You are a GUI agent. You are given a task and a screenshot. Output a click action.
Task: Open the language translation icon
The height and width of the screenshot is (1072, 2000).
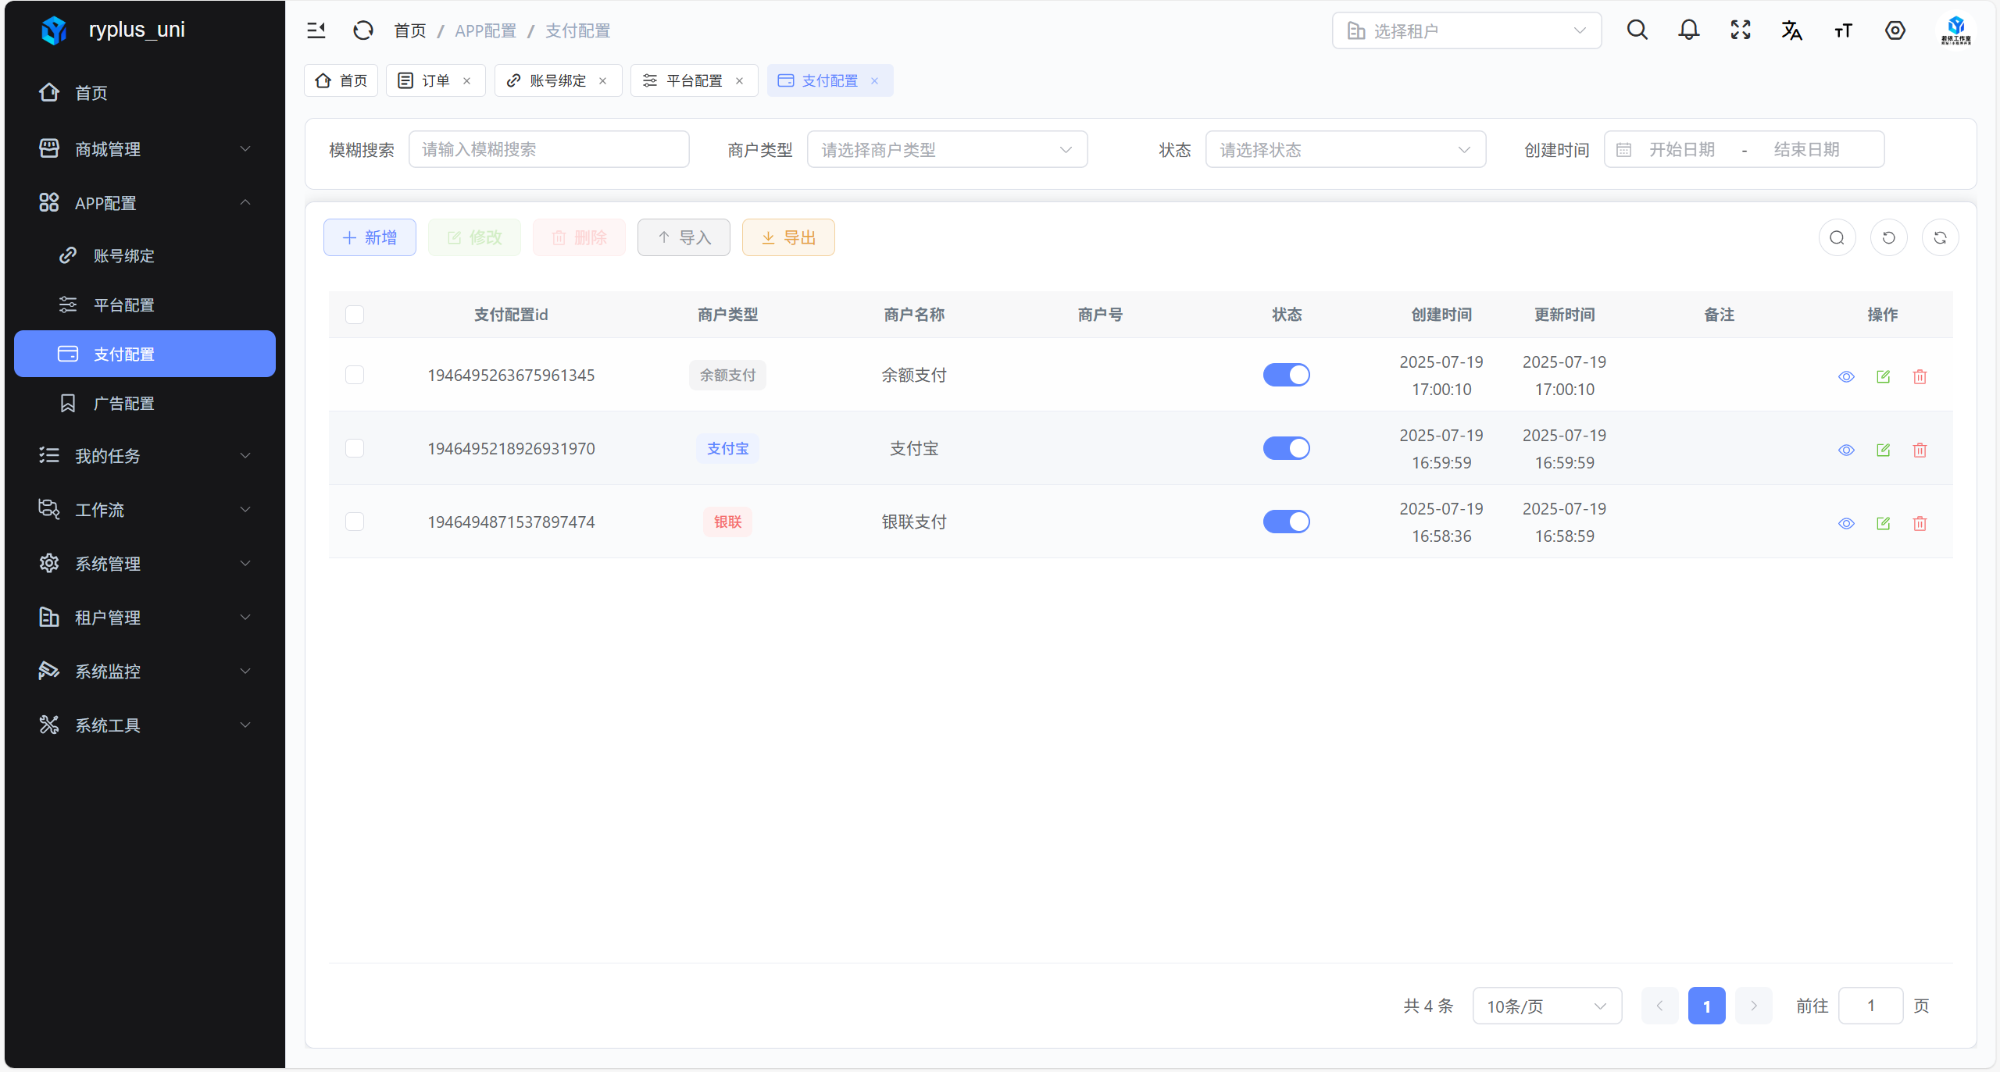tap(1791, 30)
